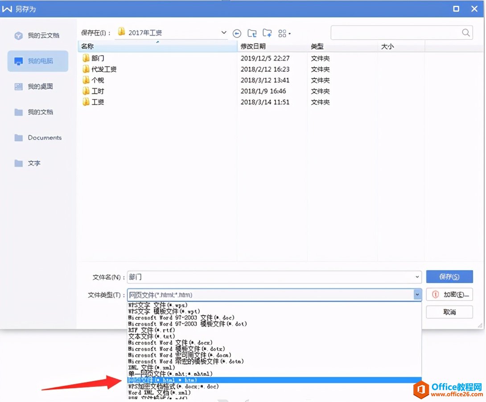Click the search input field

(x=402, y=33)
